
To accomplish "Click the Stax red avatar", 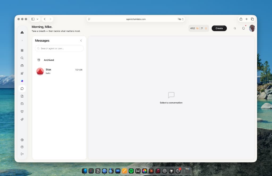I will tap(40, 71).
